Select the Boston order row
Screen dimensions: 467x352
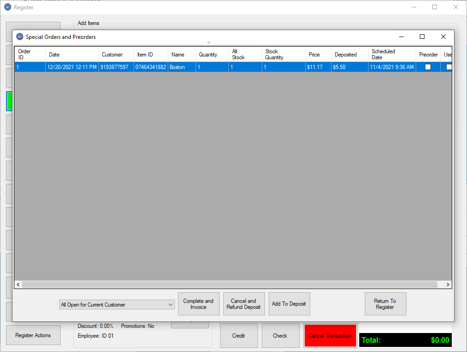pyautogui.click(x=177, y=67)
